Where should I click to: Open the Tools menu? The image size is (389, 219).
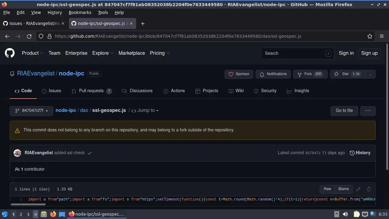(x=103, y=12)
